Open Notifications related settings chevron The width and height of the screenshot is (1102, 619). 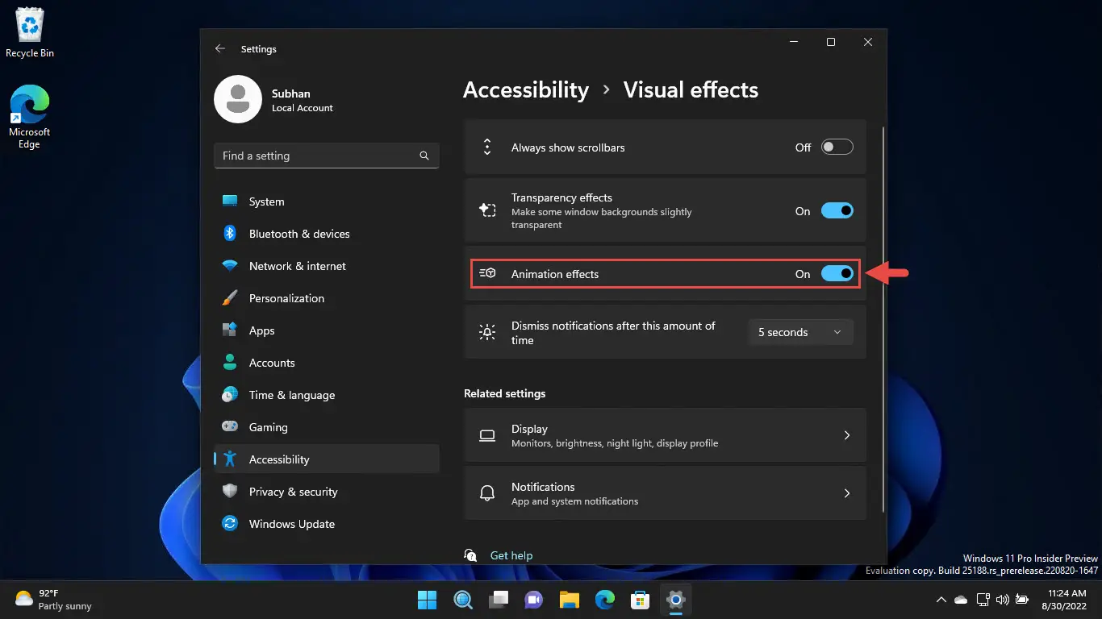click(847, 493)
